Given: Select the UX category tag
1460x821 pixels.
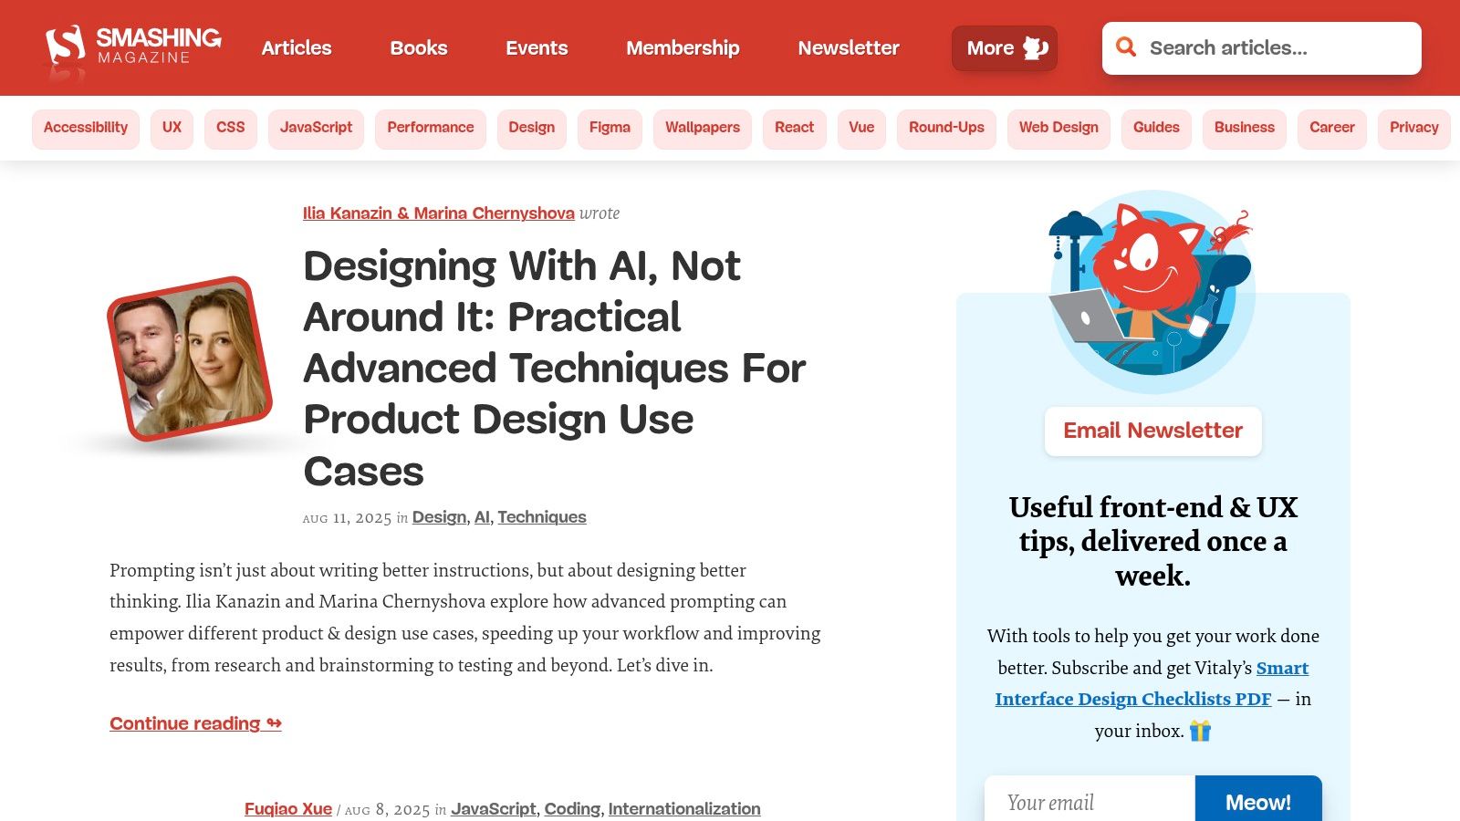Looking at the screenshot, I should click(x=172, y=128).
